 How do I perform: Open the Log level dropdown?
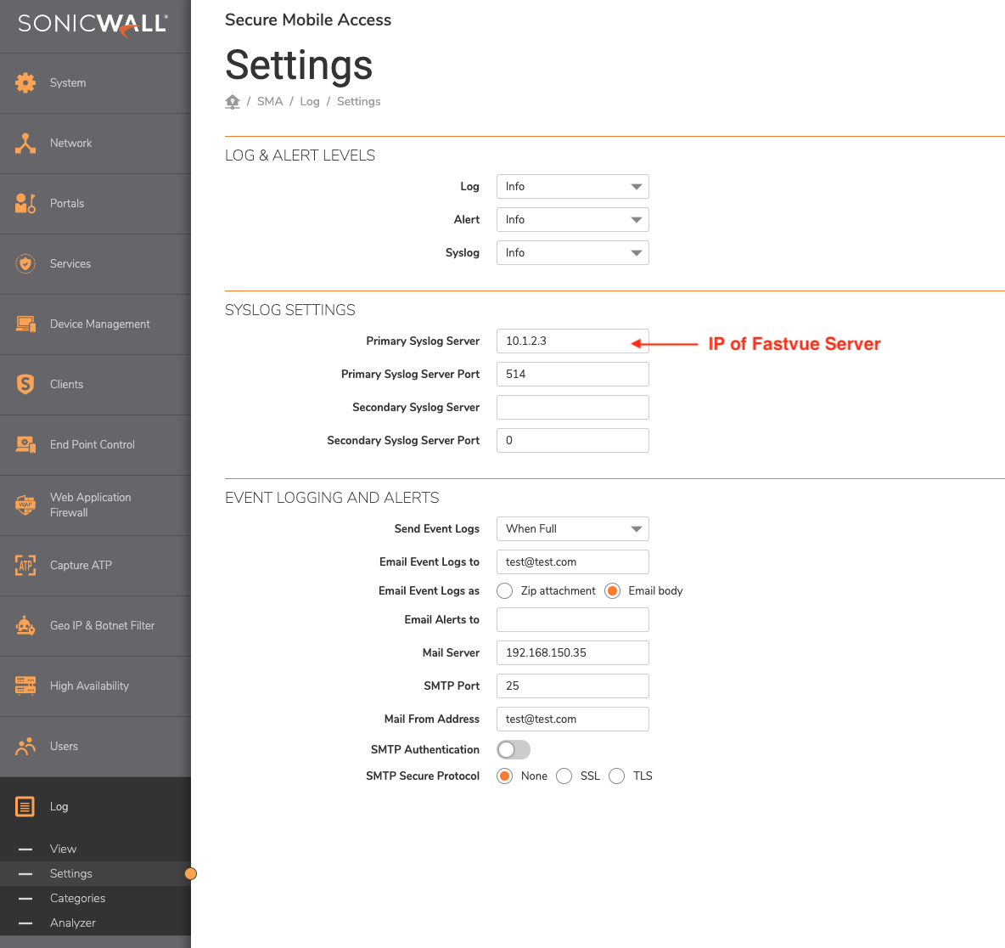[572, 186]
